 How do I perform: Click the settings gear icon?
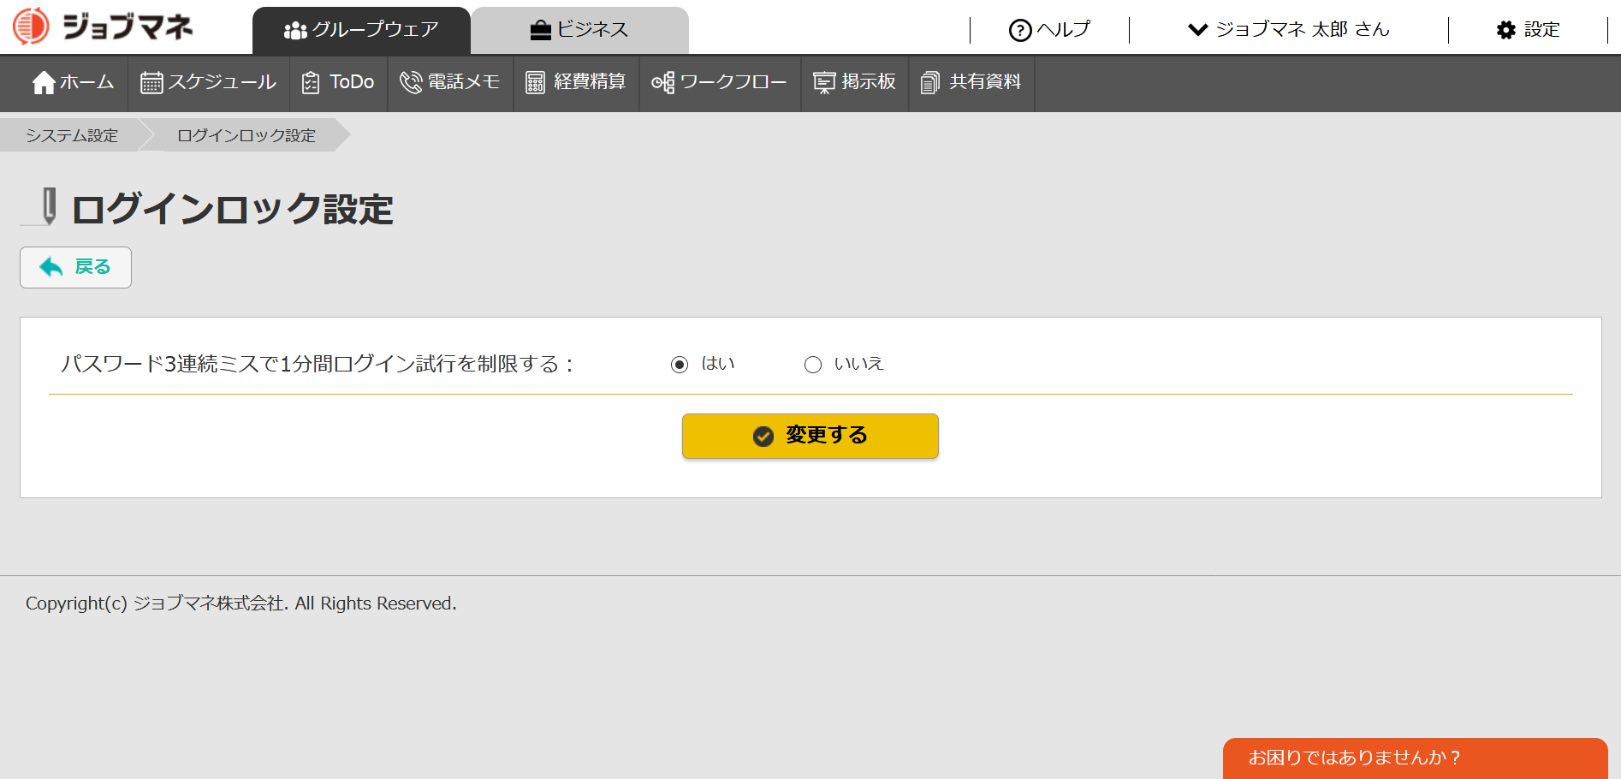[x=1506, y=31]
